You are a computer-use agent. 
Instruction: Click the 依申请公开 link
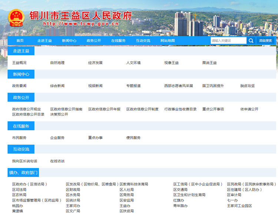click(x=249, y=109)
